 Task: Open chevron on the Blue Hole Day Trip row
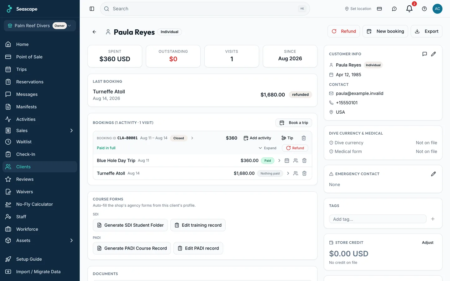(x=279, y=160)
